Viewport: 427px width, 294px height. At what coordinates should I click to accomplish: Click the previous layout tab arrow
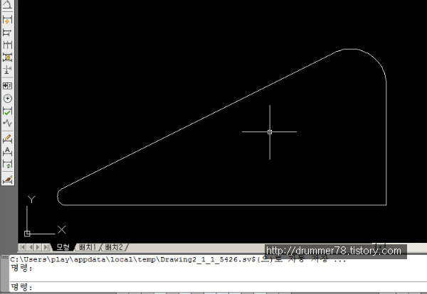tap(31, 247)
